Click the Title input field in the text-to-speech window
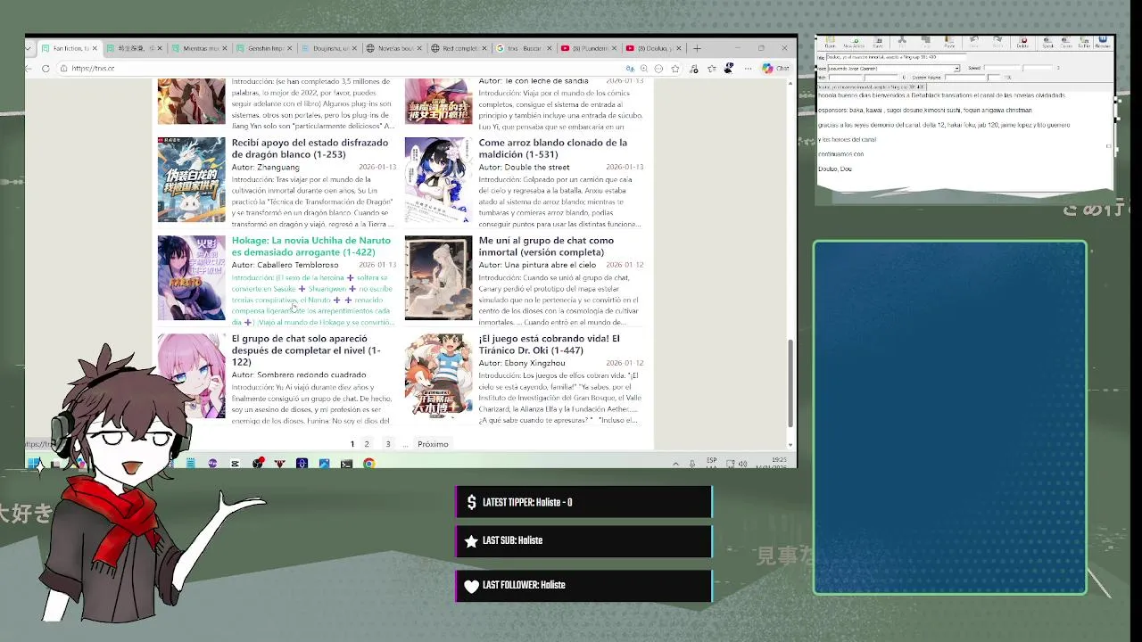 (896, 57)
